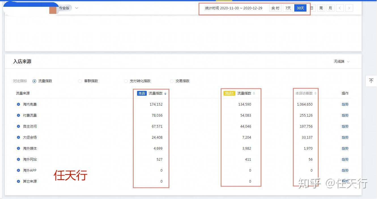
Task: Click the 入店来源 section heading
Action: (22, 62)
